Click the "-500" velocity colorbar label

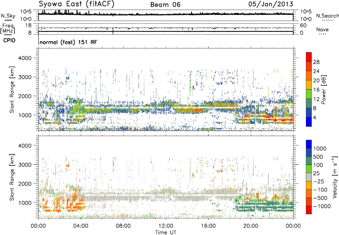[320, 198]
